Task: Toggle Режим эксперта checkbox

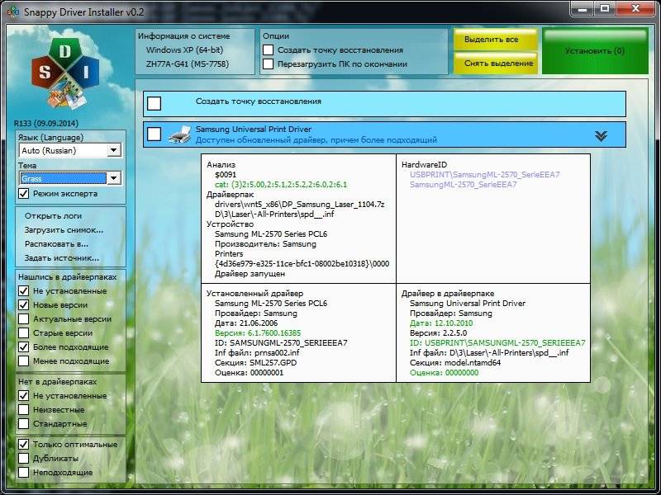Action: pos(24,194)
